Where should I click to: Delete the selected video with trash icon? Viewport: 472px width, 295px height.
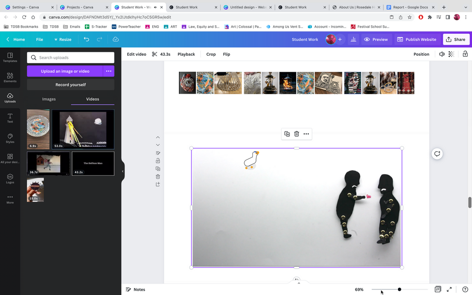(296, 134)
